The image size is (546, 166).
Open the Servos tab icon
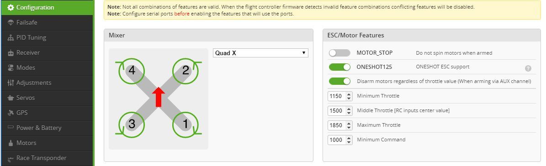[11, 98]
